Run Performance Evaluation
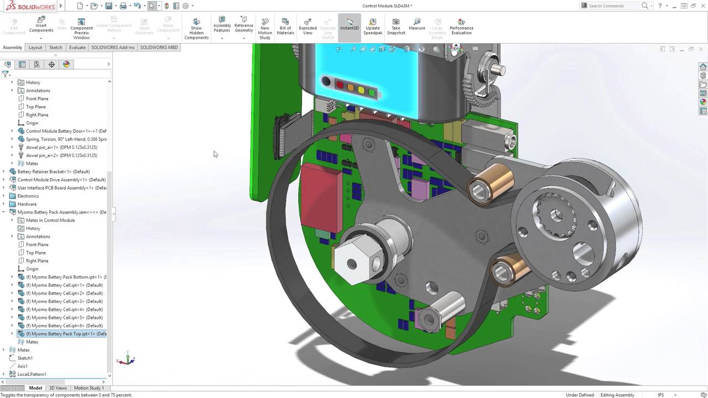 [461, 26]
